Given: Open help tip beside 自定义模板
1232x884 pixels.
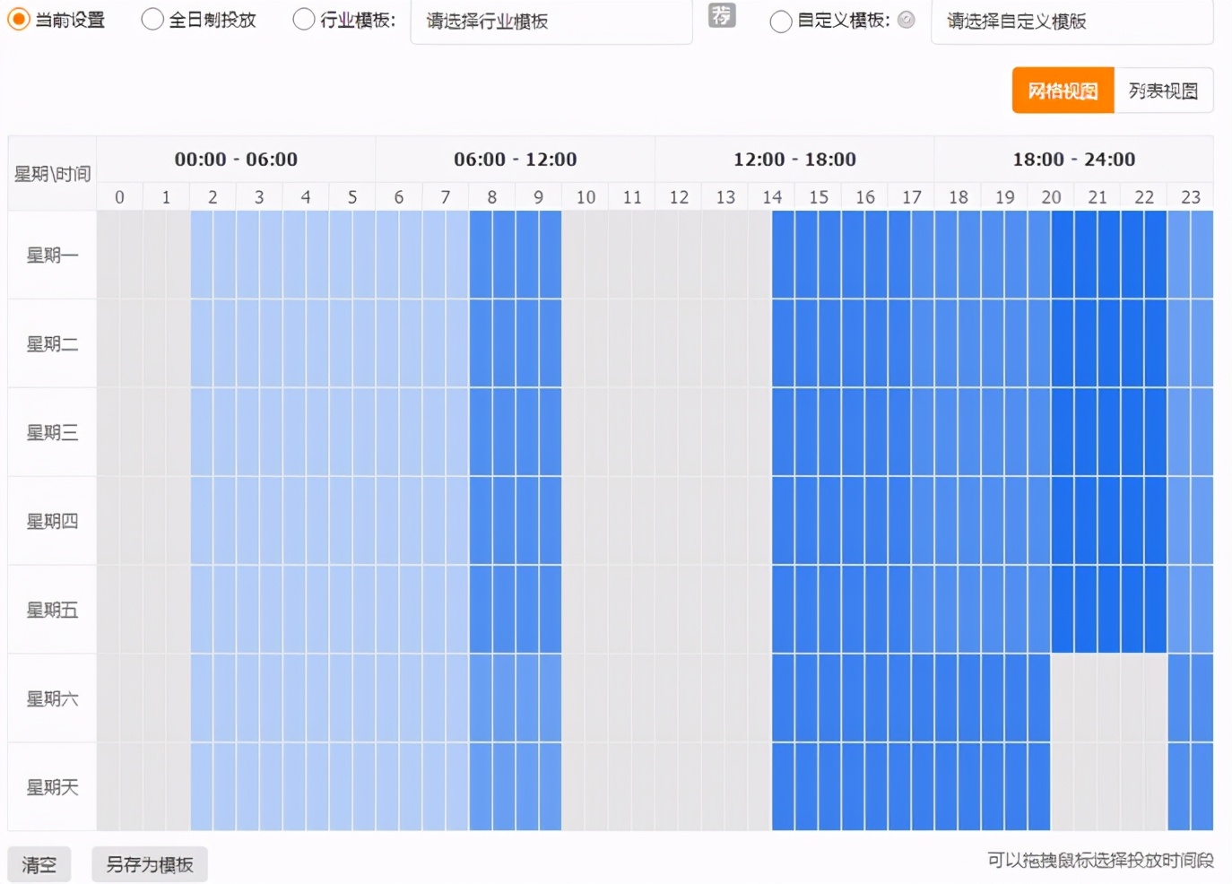Looking at the screenshot, I should click(906, 21).
